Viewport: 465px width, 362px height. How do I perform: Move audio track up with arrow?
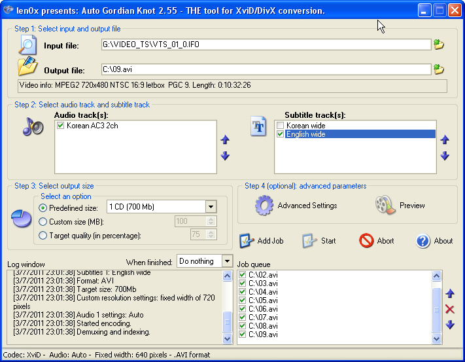point(225,139)
